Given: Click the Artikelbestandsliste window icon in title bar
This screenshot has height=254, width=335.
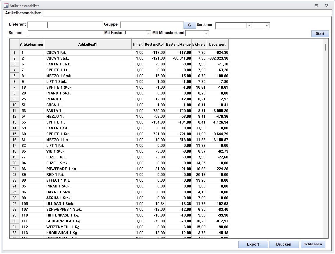Looking at the screenshot, I should point(6,6).
